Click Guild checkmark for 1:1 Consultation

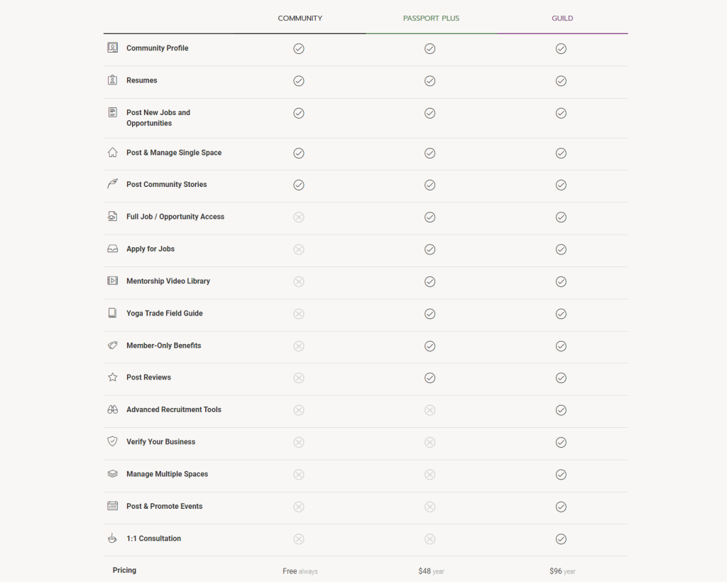[561, 539]
